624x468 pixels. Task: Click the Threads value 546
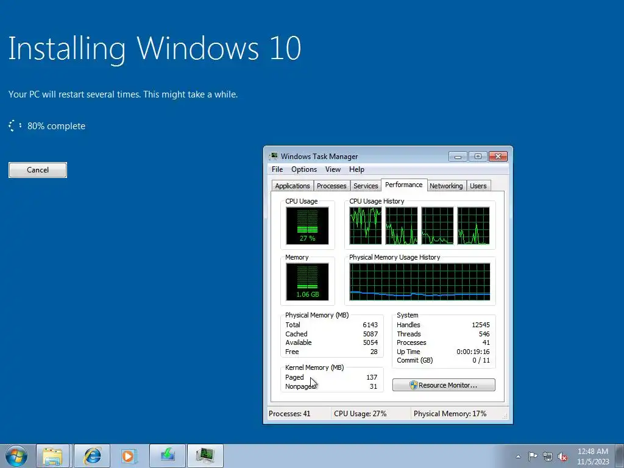tap(484, 334)
